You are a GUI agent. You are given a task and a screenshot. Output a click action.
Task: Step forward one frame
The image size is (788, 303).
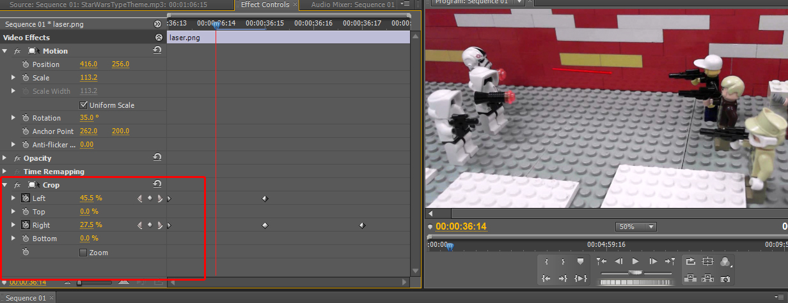(652, 261)
